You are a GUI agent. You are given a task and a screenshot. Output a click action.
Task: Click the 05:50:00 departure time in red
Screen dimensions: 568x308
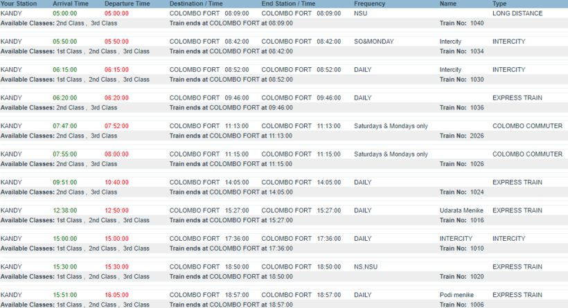[116, 42]
